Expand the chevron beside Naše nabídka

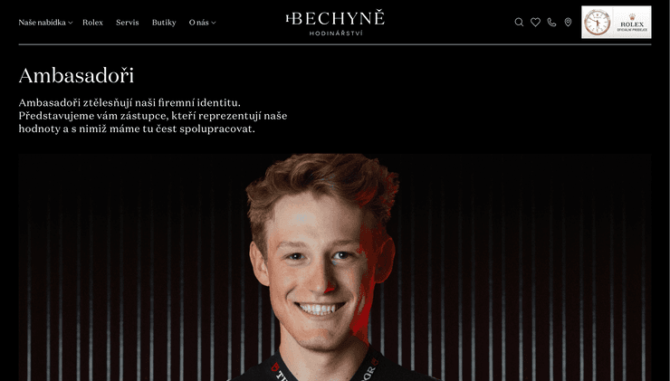tap(70, 23)
